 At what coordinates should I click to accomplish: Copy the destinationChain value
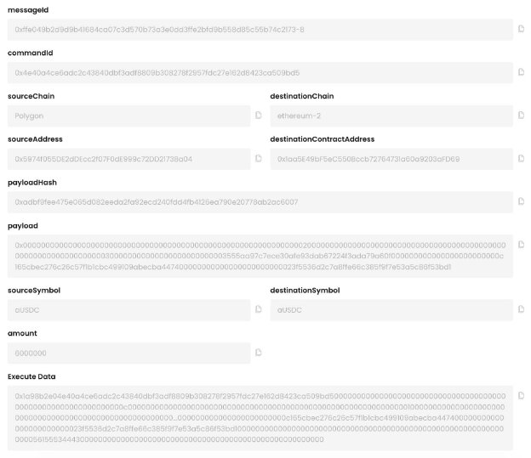521,115
